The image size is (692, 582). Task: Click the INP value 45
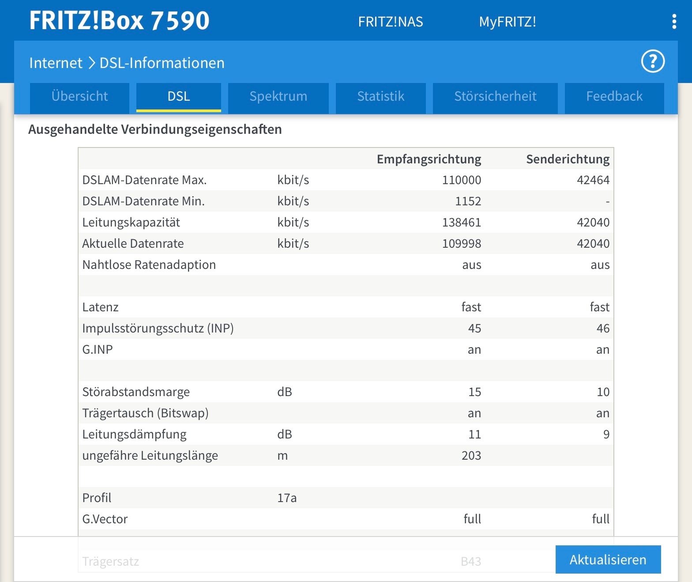pyautogui.click(x=474, y=329)
